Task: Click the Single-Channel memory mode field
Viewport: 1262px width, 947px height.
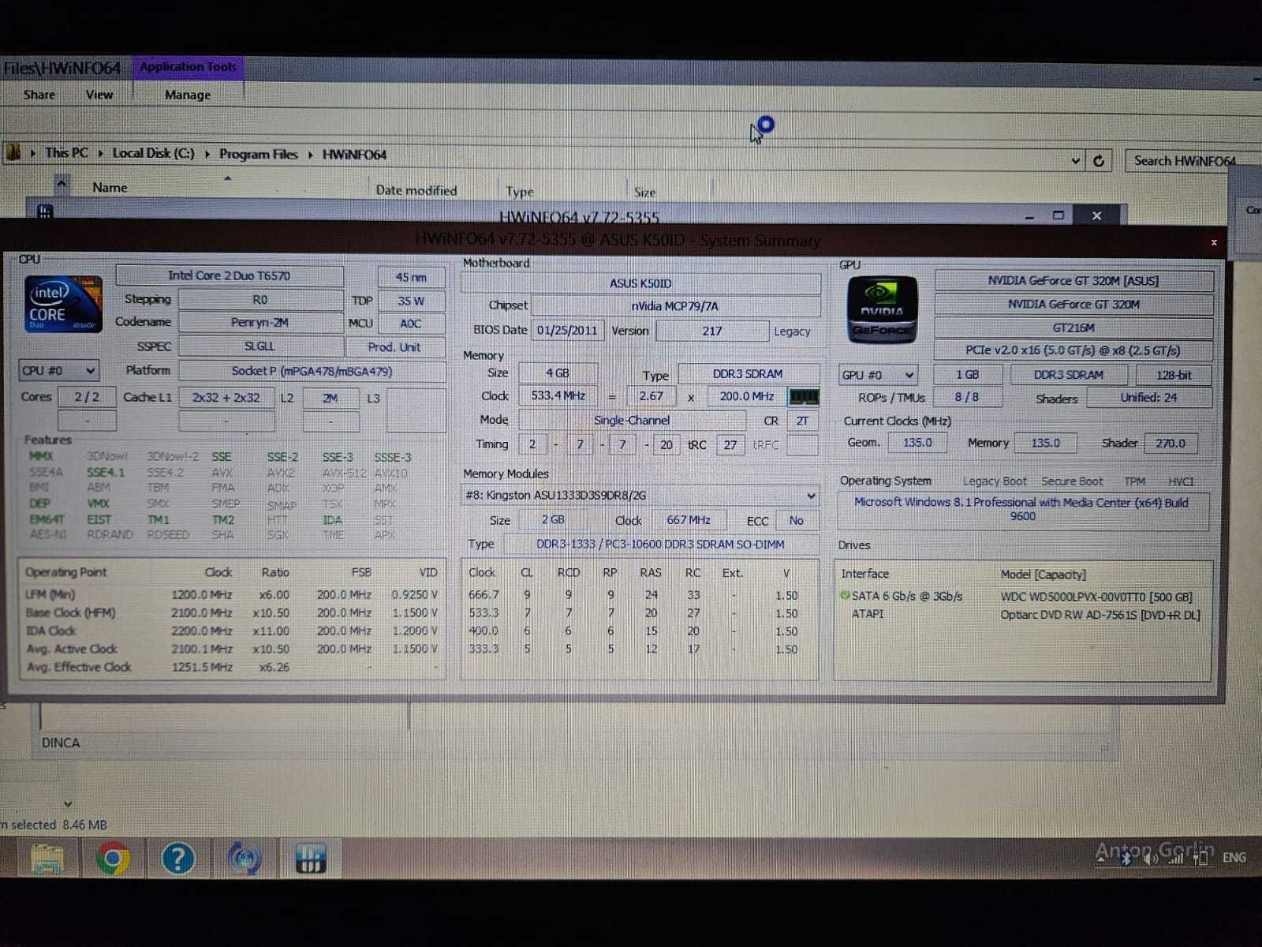Action: click(x=632, y=421)
